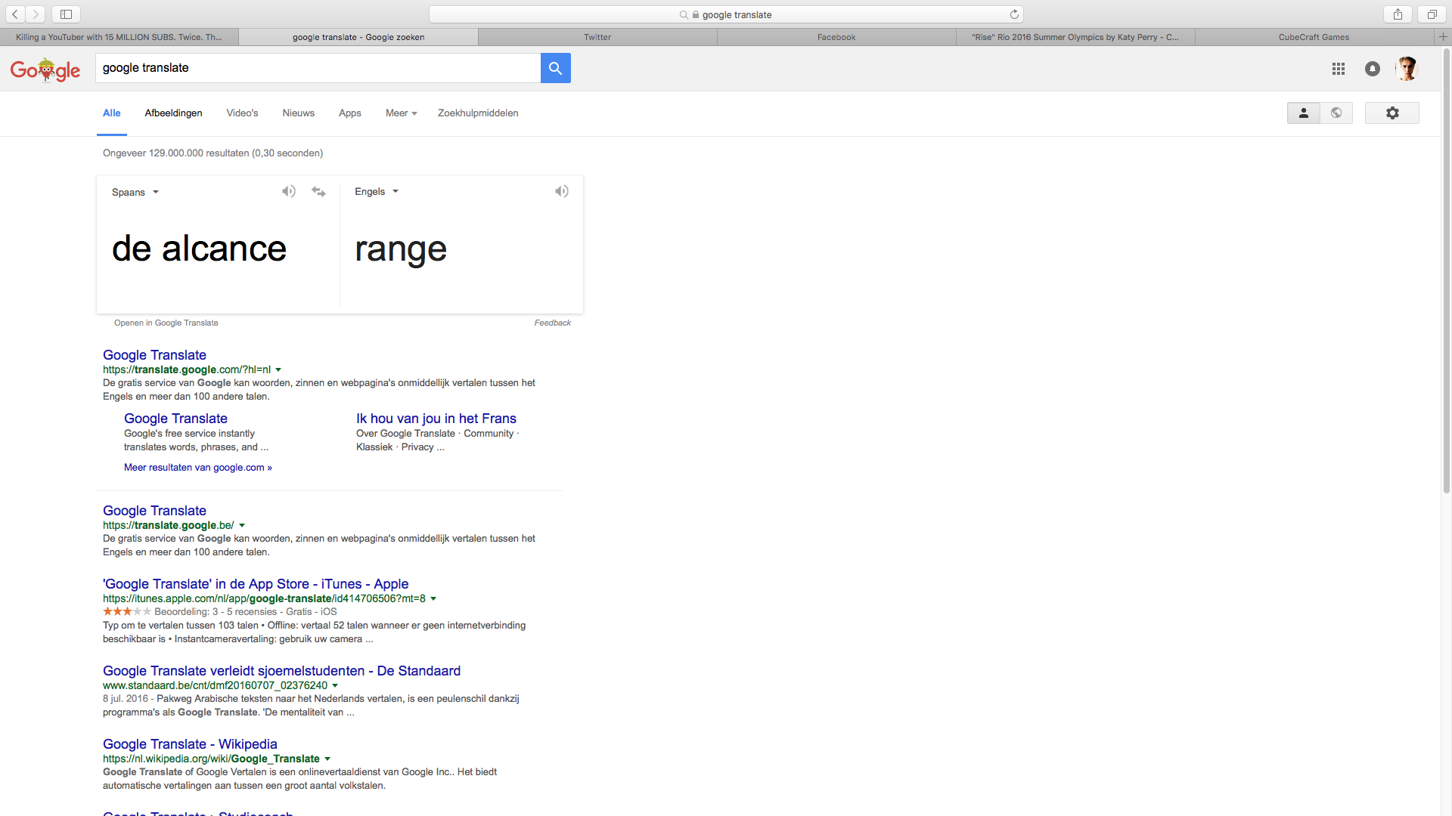The image size is (1452, 816).
Task: Expand translate.google.com result options arrow
Action: pyautogui.click(x=278, y=370)
